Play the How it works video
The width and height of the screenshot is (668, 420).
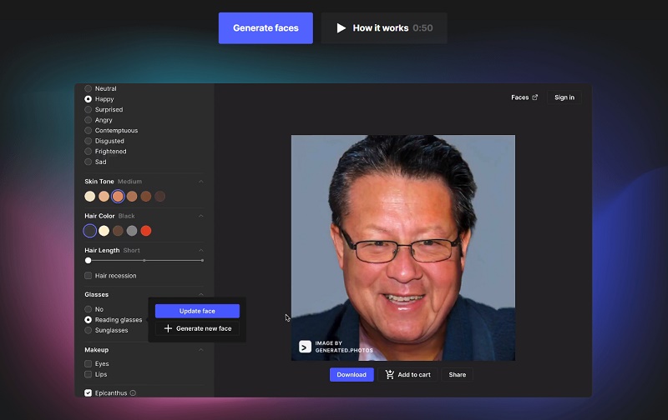[384, 28]
